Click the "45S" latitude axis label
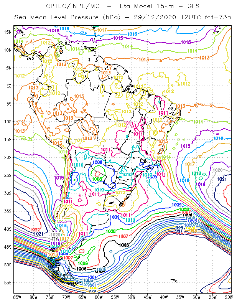The width and height of the screenshot is (237, 307). pos(8,247)
